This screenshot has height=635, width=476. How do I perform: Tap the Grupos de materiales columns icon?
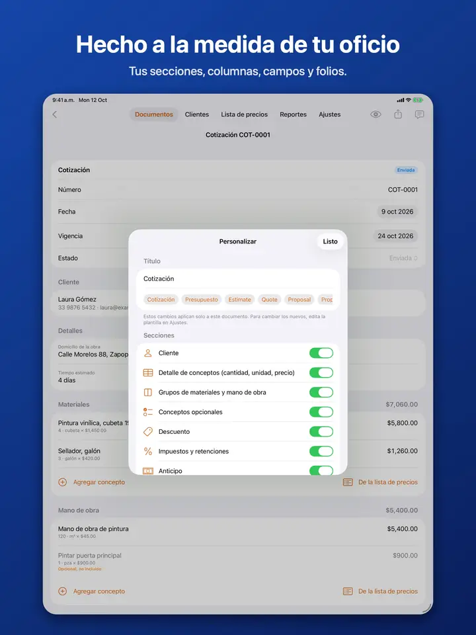(x=148, y=392)
